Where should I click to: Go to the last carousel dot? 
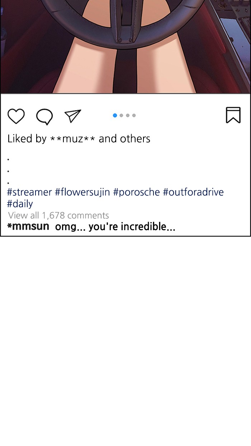134,115
